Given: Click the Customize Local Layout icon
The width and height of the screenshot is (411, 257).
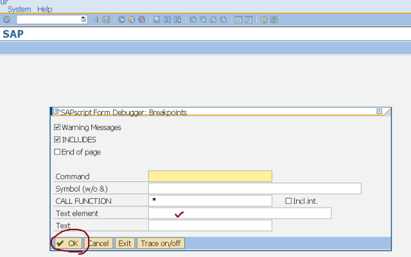Looking at the screenshot, I should (x=274, y=20).
